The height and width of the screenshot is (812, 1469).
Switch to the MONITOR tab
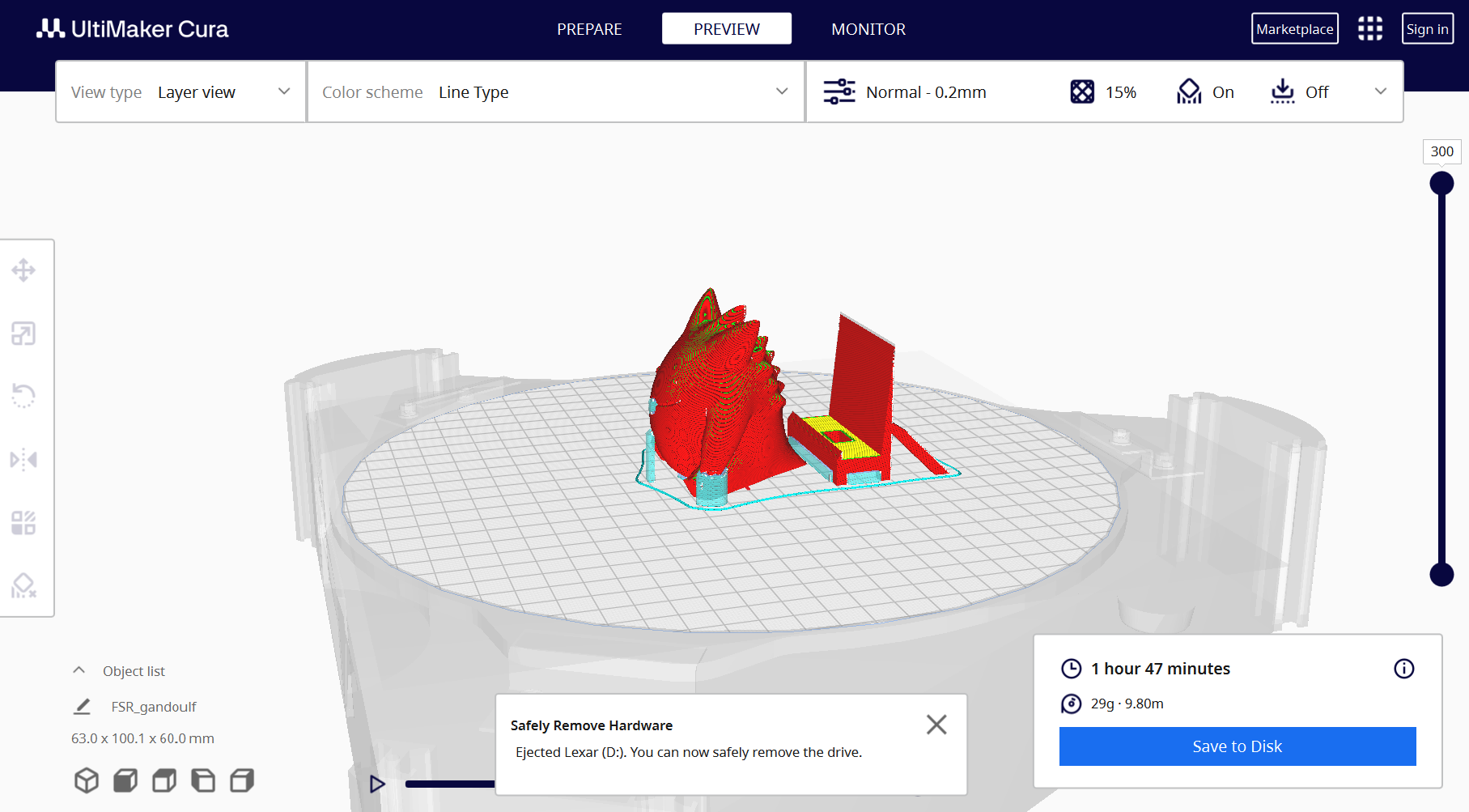tap(868, 29)
